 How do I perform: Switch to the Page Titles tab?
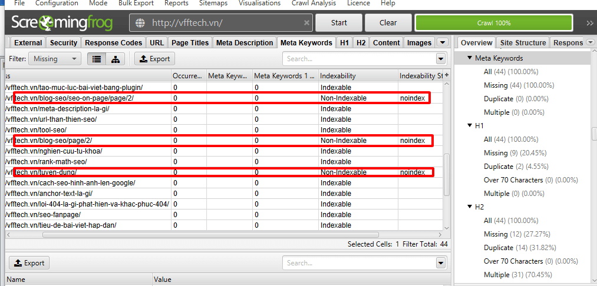point(190,42)
